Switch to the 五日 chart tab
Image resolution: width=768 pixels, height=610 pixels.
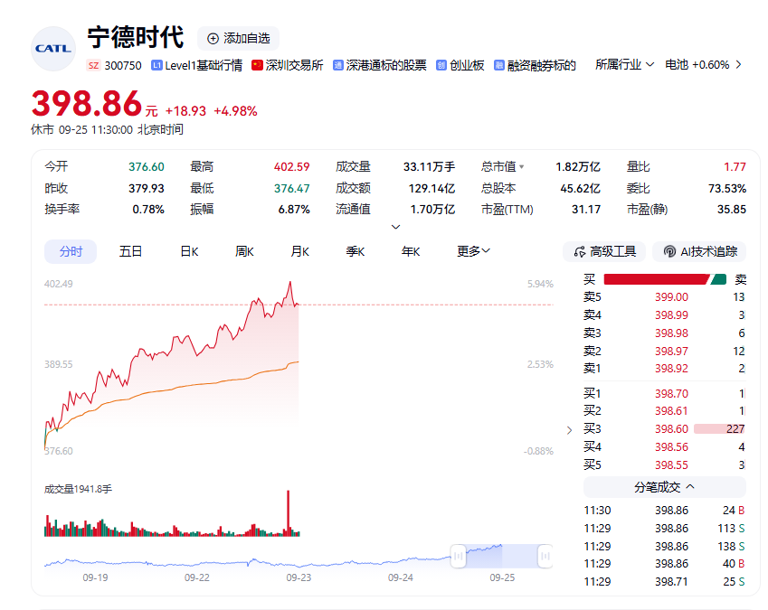130,251
